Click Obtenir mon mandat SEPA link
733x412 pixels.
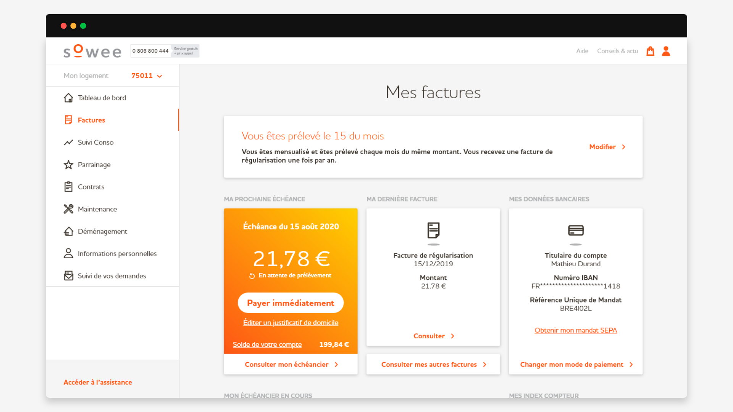pyautogui.click(x=576, y=330)
